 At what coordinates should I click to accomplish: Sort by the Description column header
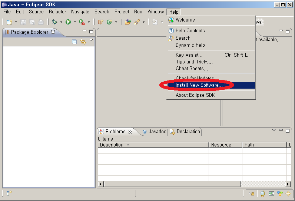tap(153, 145)
